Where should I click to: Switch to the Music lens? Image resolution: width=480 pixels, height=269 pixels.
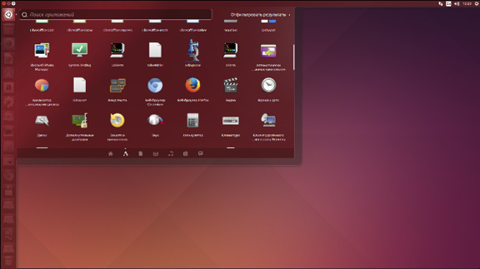(171, 154)
